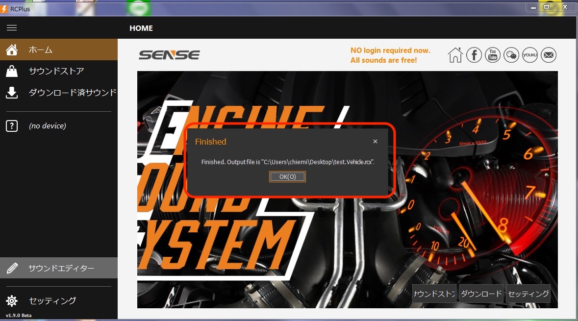This screenshot has height=321, width=578.
Task: Click the WeChat icon
Action: click(511, 55)
